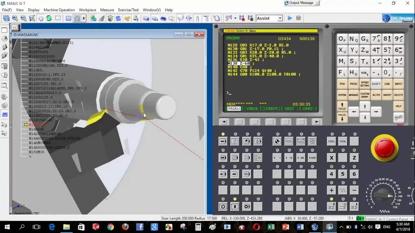Click the minus jog direction key
This screenshot has width=415, height=233.
point(354,191)
